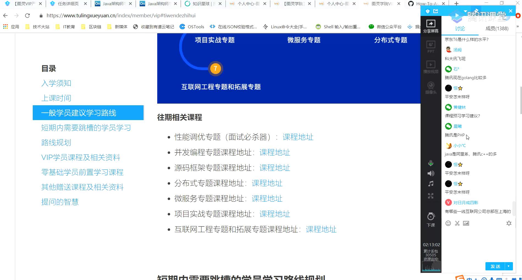Open 课程地址 link for 性能调优专题
The height and width of the screenshot is (280, 522).
298,137
